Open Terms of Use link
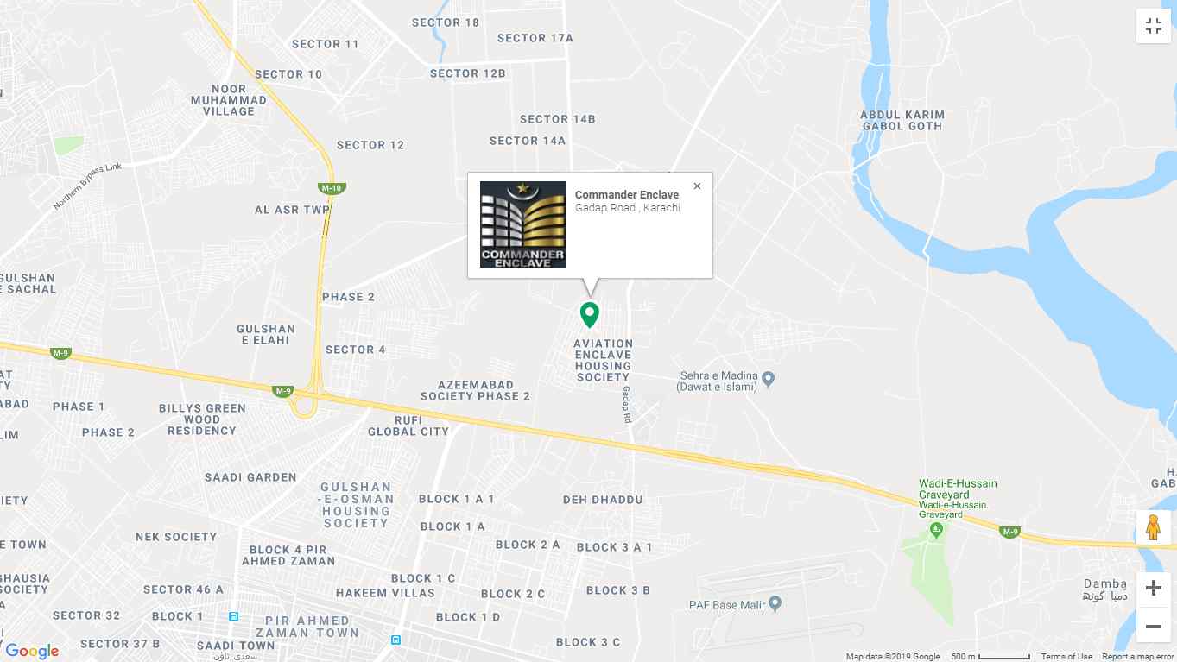 click(x=1066, y=657)
